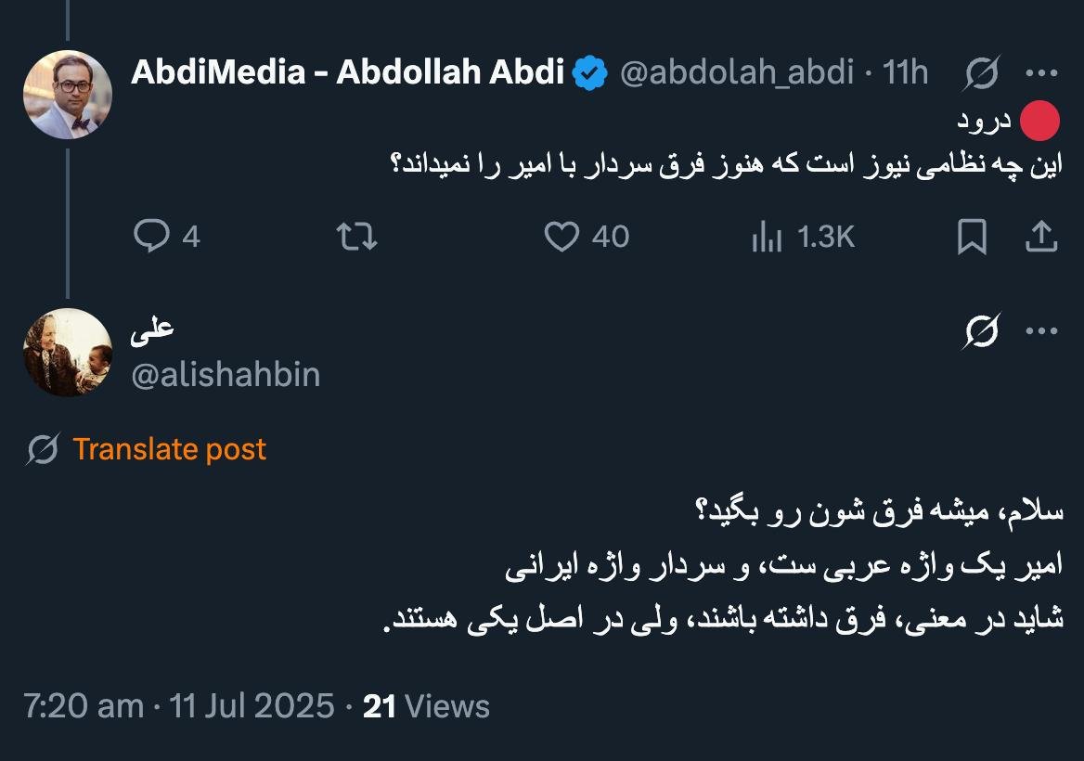Click the 7:20 am 11 Jul 2025 timestamp
This screenshot has width=1084, height=761.
point(178,707)
